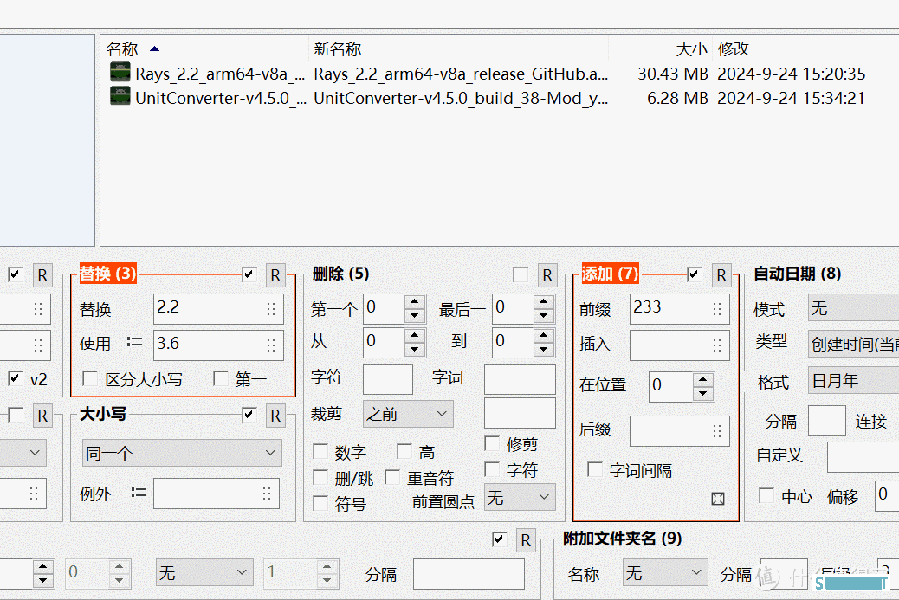
Task: Open the 类型 创建时间 dropdown
Action: (x=854, y=343)
